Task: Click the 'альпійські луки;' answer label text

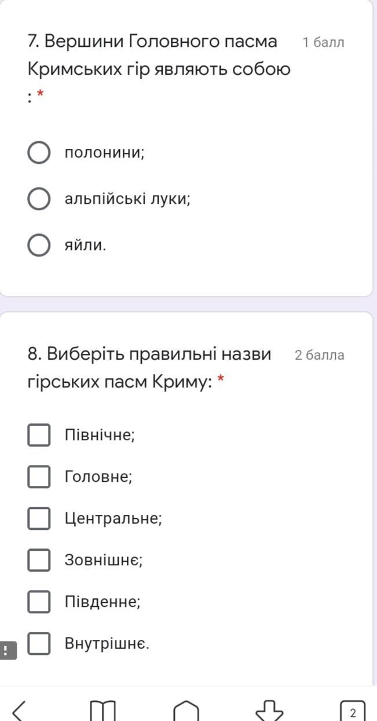Action: [x=127, y=199]
